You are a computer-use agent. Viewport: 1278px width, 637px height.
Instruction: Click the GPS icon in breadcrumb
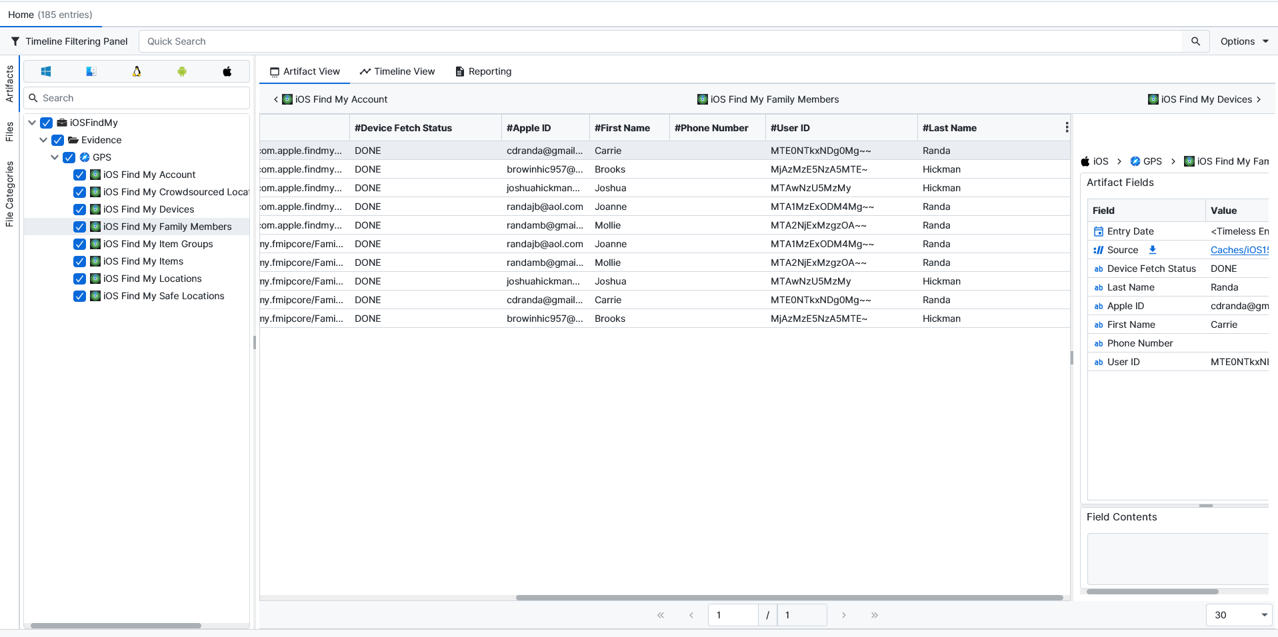pyautogui.click(x=1135, y=161)
